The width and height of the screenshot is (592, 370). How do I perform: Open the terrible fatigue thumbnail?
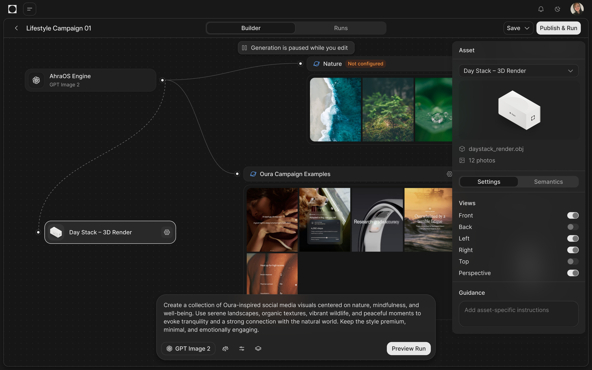(428, 220)
